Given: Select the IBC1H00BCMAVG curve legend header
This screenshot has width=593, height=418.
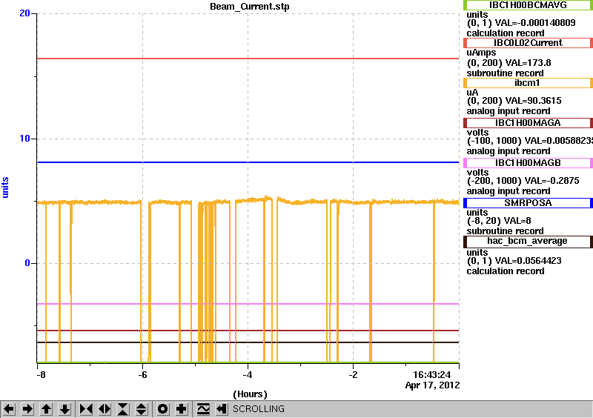Looking at the screenshot, I should click(528, 5).
